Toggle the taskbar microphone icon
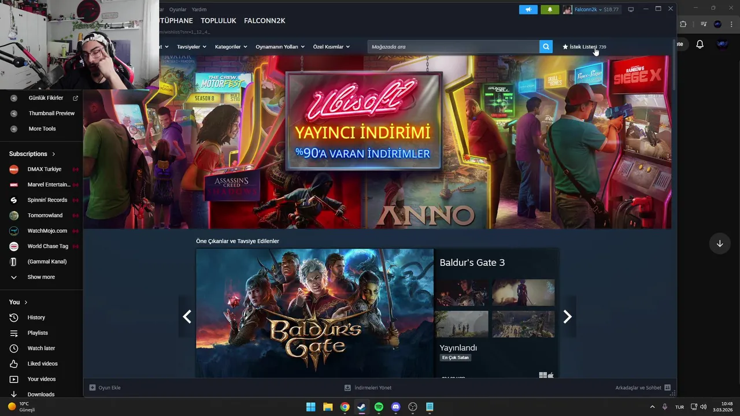Image resolution: width=740 pixels, height=416 pixels. pos(665,407)
